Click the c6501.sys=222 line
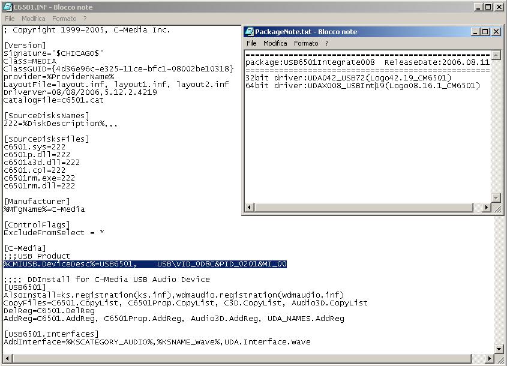The height and width of the screenshot is (366, 507). click(34, 147)
